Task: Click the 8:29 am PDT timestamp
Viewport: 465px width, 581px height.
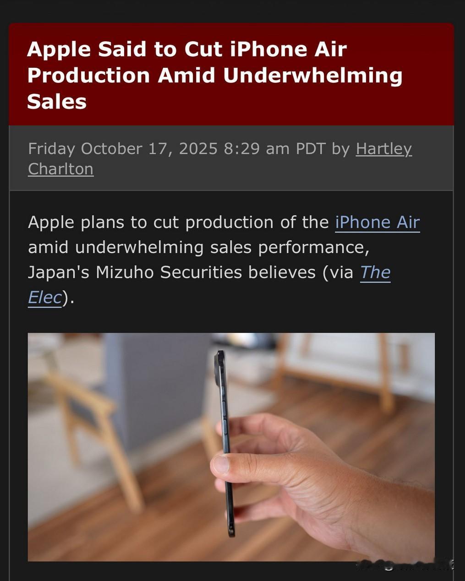Action: (275, 149)
